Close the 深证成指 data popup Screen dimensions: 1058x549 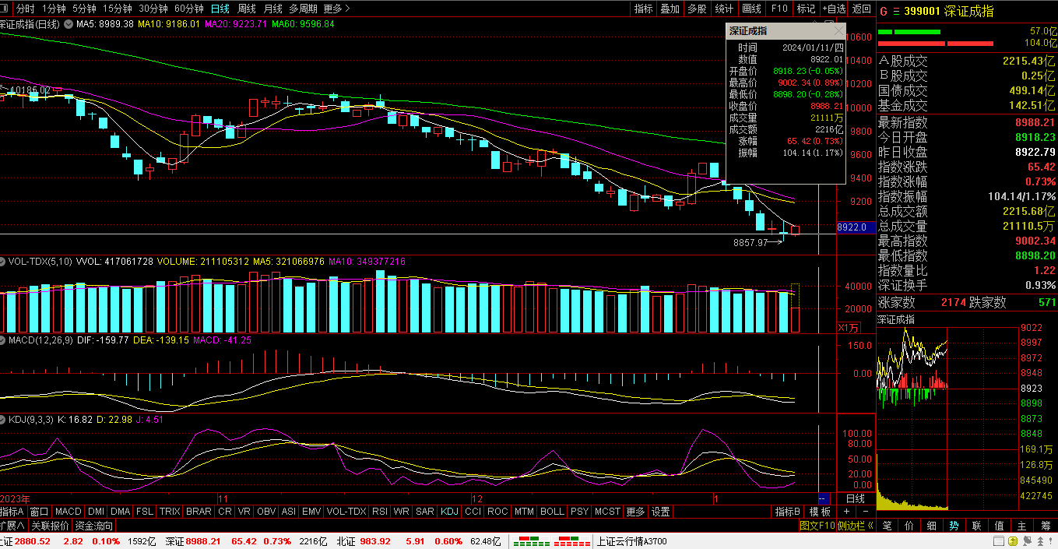click(x=838, y=31)
